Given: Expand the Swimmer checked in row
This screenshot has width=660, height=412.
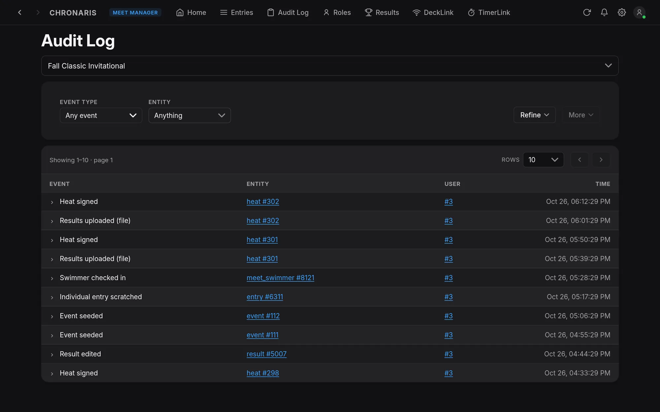Looking at the screenshot, I should point(52,278).
